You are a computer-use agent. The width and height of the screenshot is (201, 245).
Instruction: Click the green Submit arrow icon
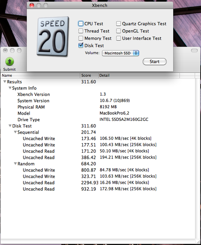tap(9, 61)
